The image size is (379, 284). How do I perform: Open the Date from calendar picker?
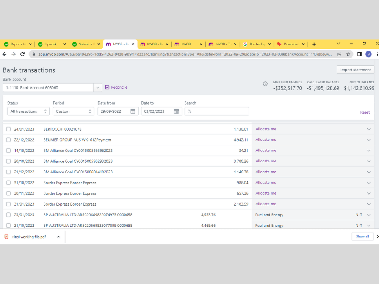133,111
